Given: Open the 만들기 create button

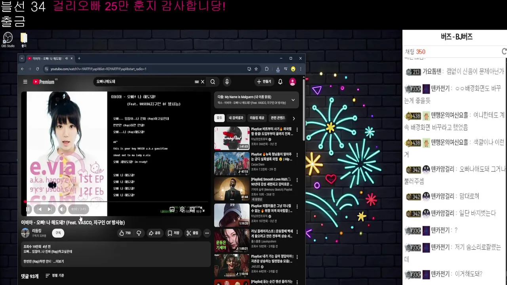Looking at the screenshot, I should pyautogui.click(x=264, y=82).
